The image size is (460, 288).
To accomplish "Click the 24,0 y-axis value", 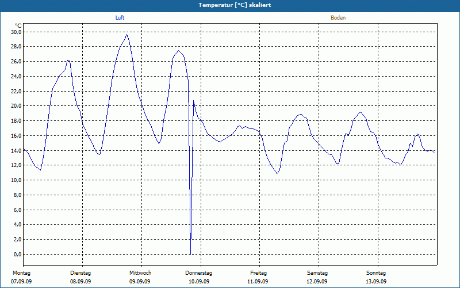I will 17,76.
